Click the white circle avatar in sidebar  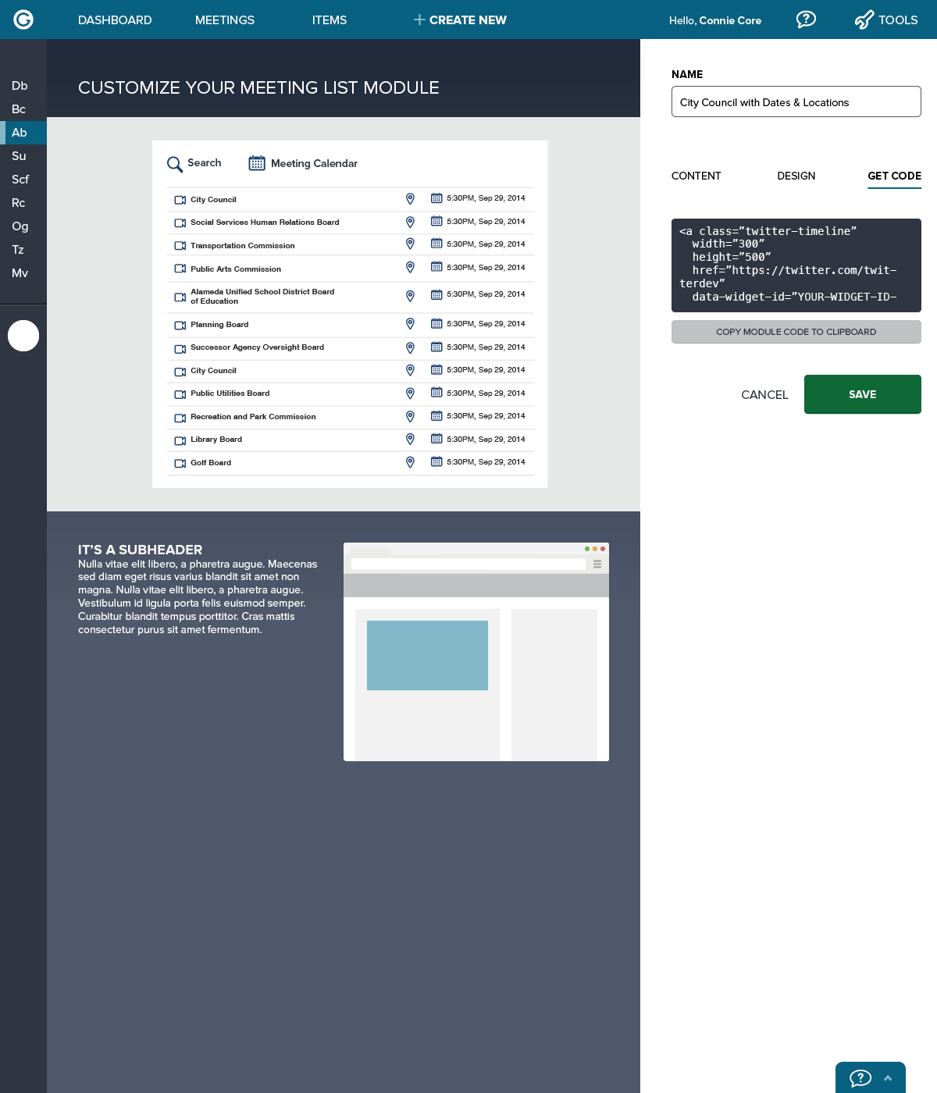(23, 336)
